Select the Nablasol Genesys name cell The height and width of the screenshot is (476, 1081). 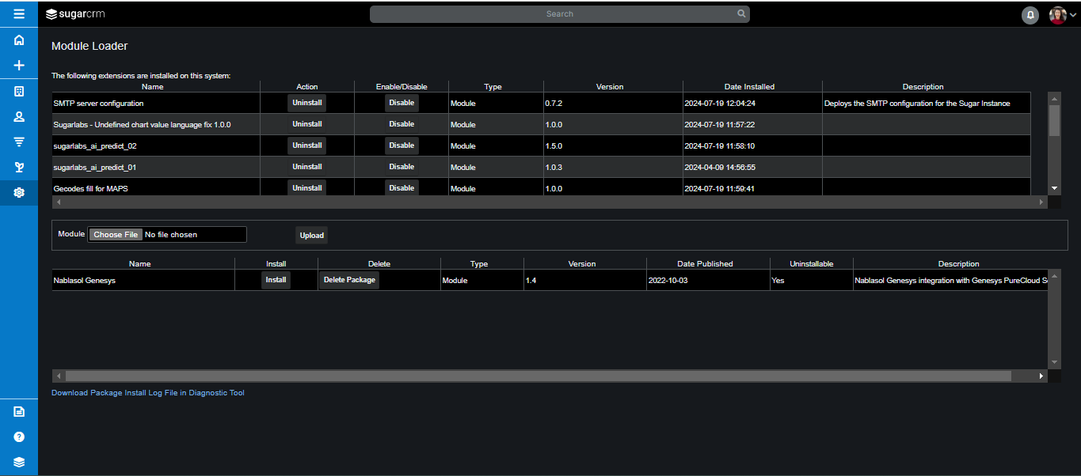pos(143,281)
